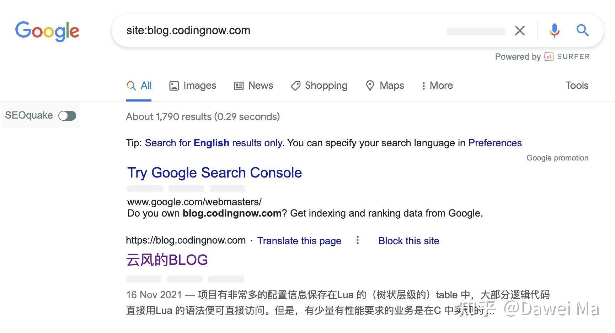Viewport: 615px width, 333px height.
Task: Open the Maps pin icon
Action: click(x=370, y=86)
